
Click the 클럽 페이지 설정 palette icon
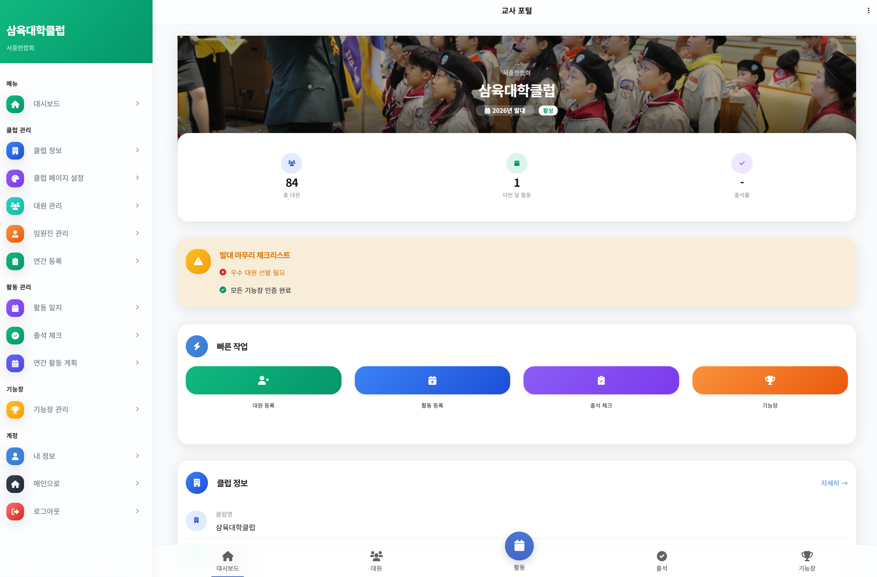(15, 178)
